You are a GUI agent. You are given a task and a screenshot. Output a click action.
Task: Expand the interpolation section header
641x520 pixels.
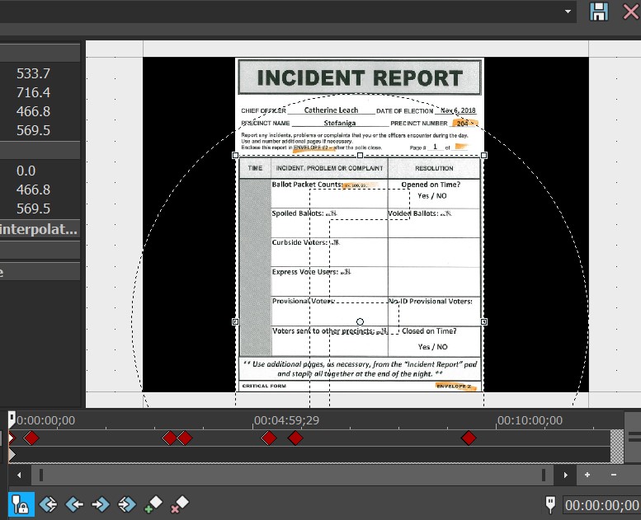(x=40, y=229)
